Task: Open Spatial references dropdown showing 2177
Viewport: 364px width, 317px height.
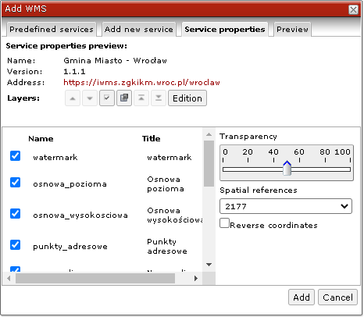Action: tap(286, 206)
